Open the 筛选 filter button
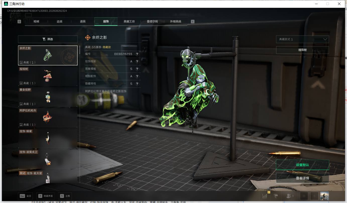 coord(48,39)
